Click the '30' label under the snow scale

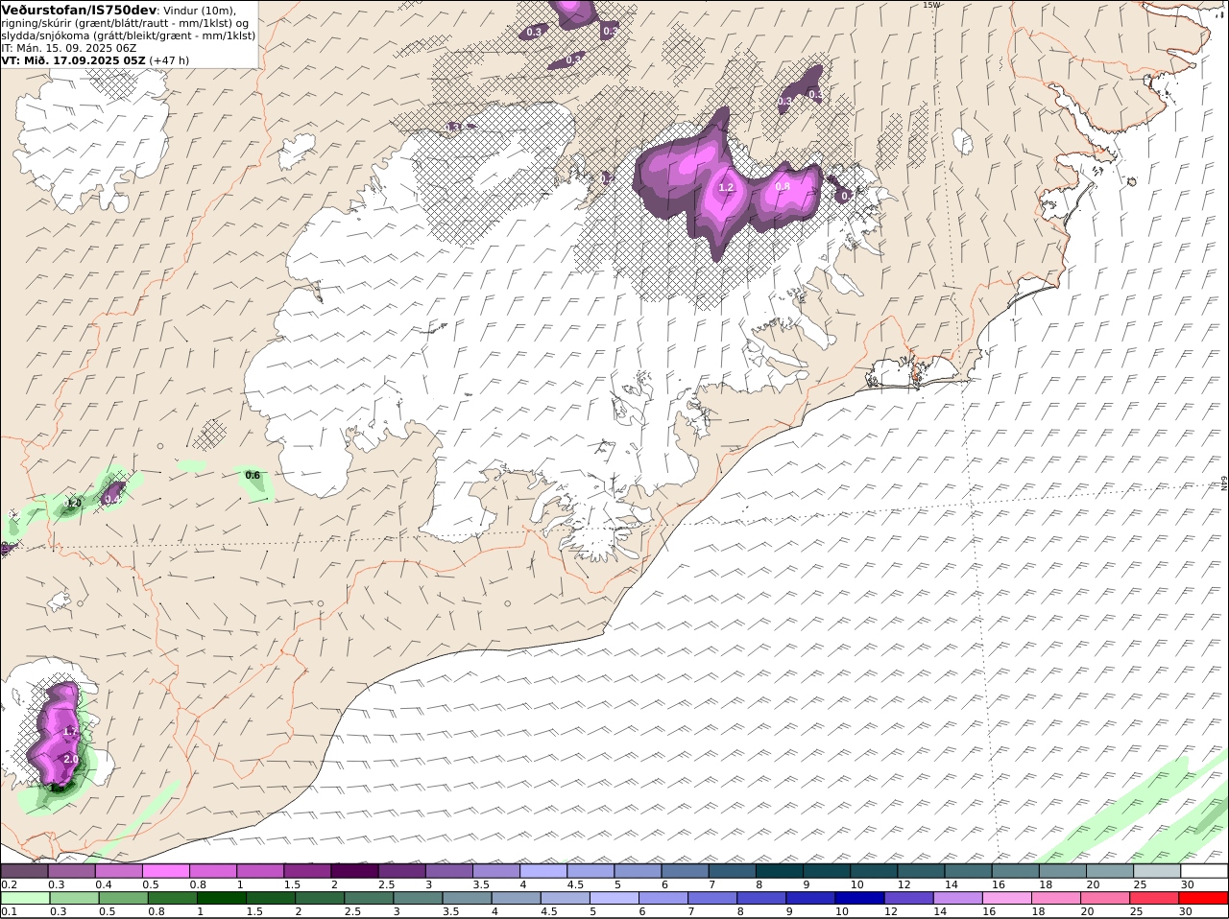[x=1187, y=884]
